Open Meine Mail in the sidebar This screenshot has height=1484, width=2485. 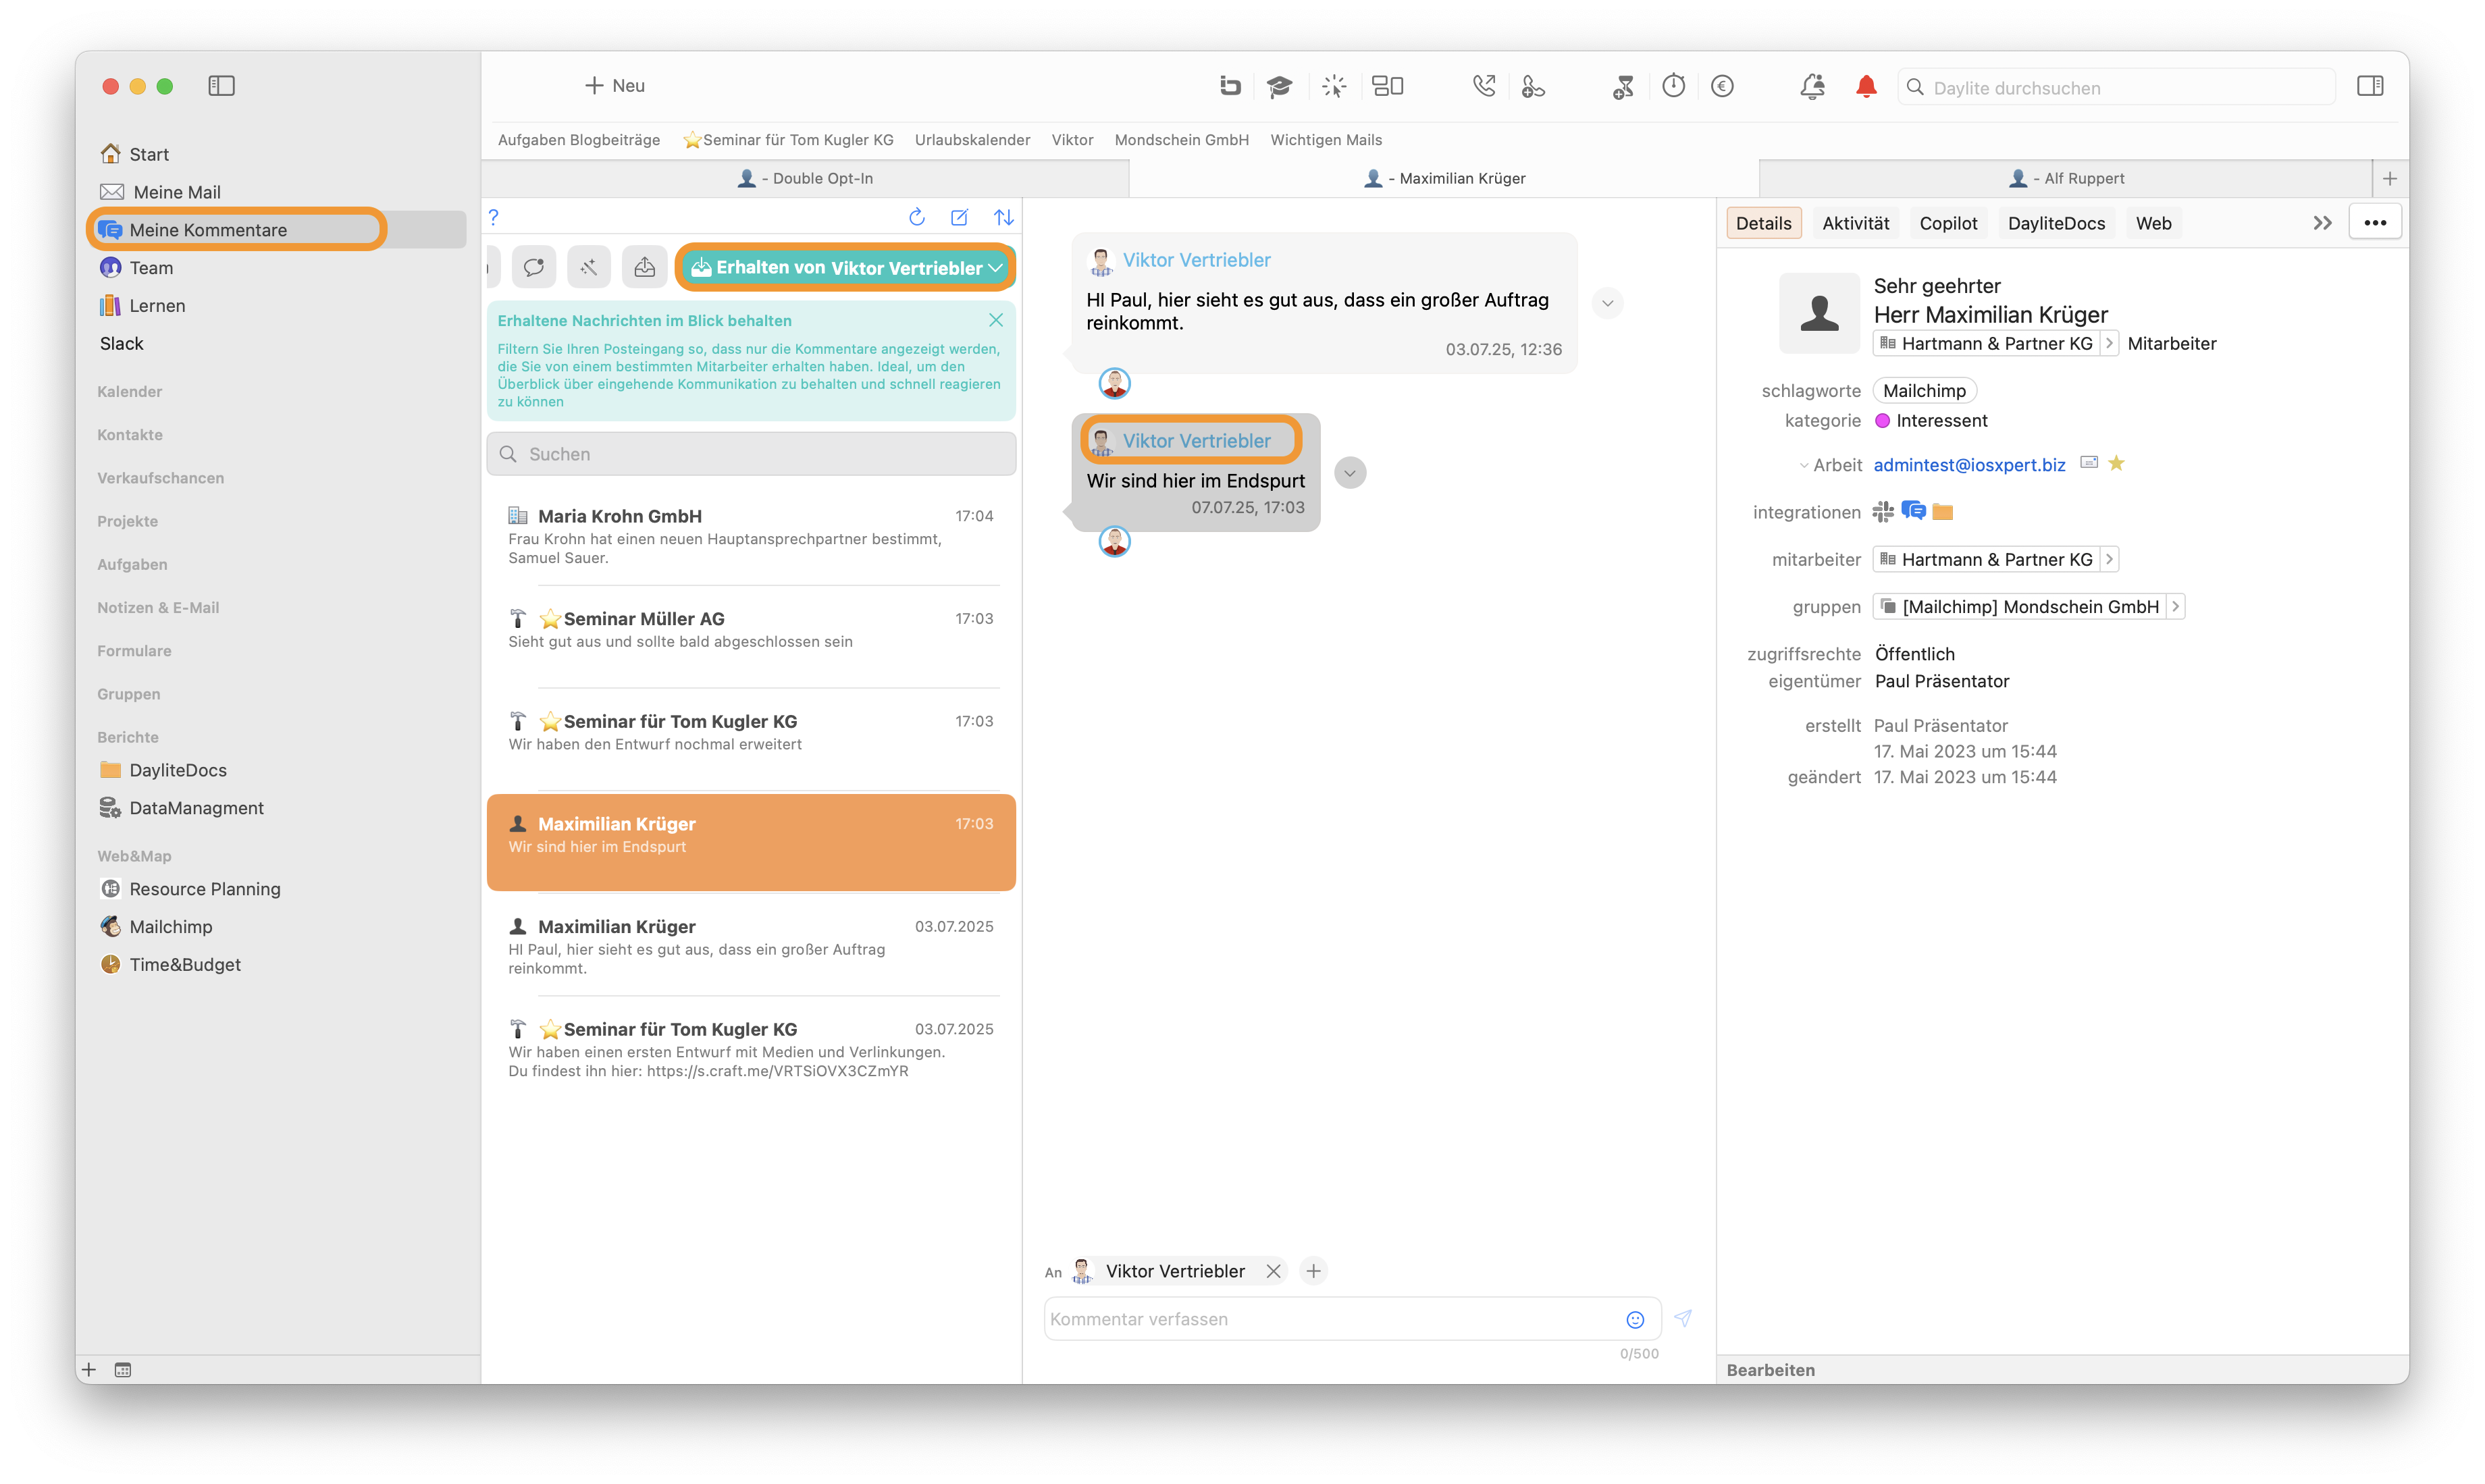[x=161, y=192]
